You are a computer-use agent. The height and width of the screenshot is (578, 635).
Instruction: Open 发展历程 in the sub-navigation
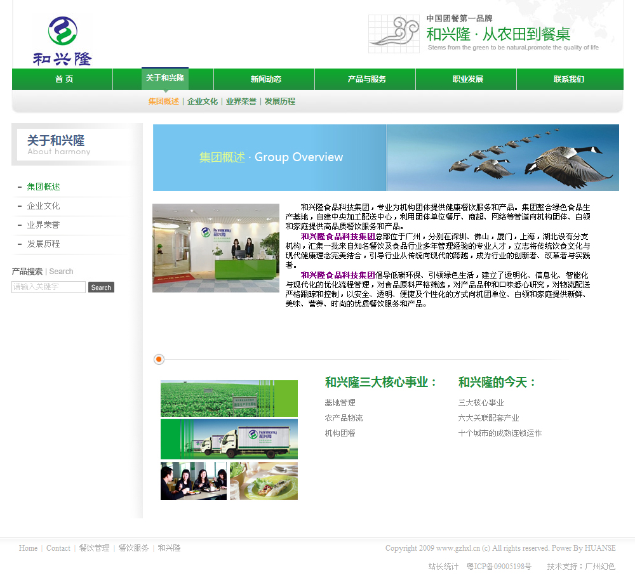tap(280, 102)
